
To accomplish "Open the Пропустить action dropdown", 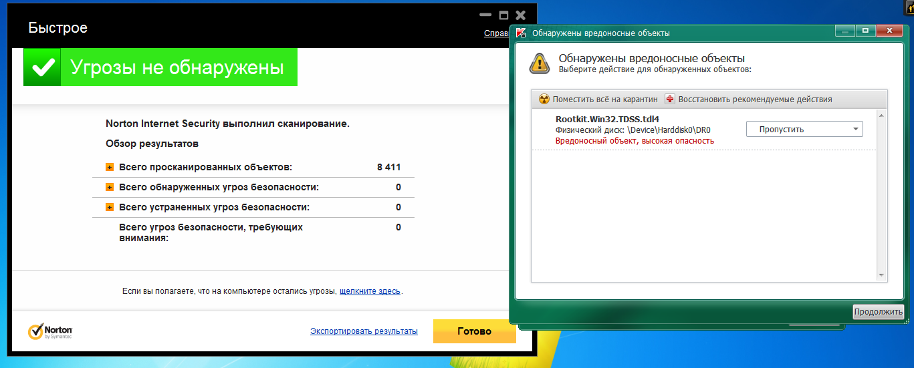I will tap(804, 129).
